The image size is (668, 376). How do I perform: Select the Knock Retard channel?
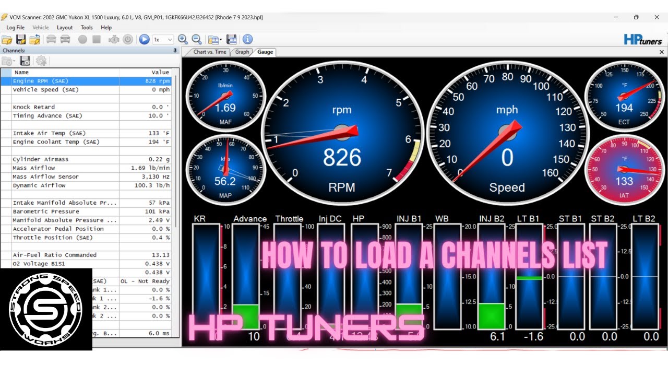(x=86, y=107)
